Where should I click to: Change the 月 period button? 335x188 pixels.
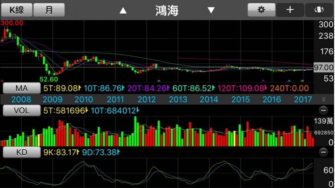click(49, 10)
